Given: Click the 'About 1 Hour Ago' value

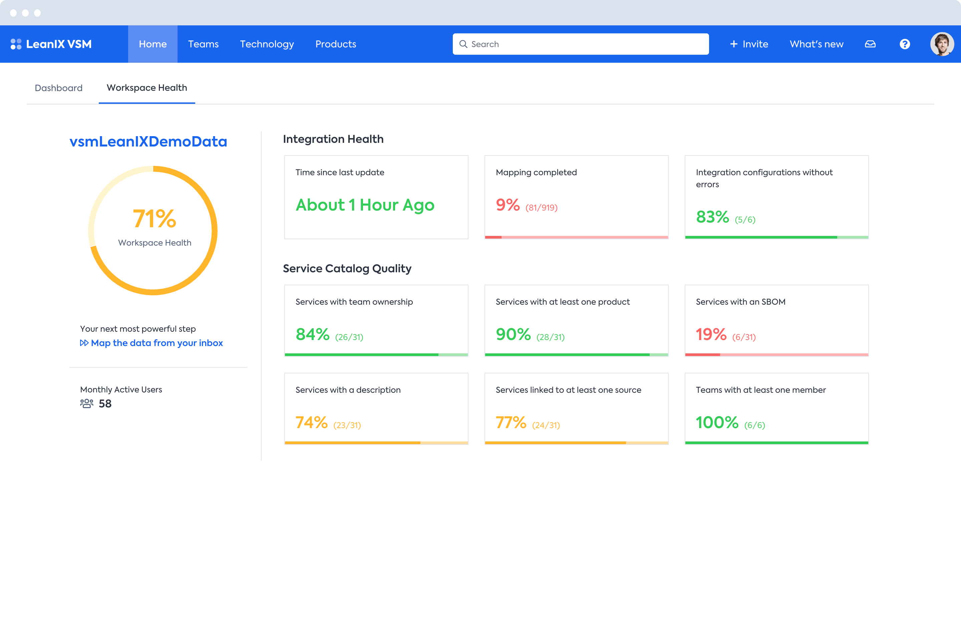Looking at the screenshot, I should 365,205.
